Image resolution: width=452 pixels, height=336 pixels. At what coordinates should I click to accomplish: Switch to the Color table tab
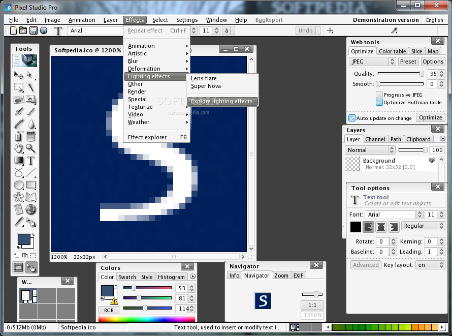click(x=392, y=51)
